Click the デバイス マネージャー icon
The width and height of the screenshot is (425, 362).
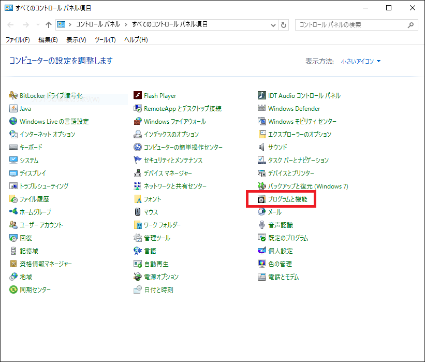(x=138, y=173)
